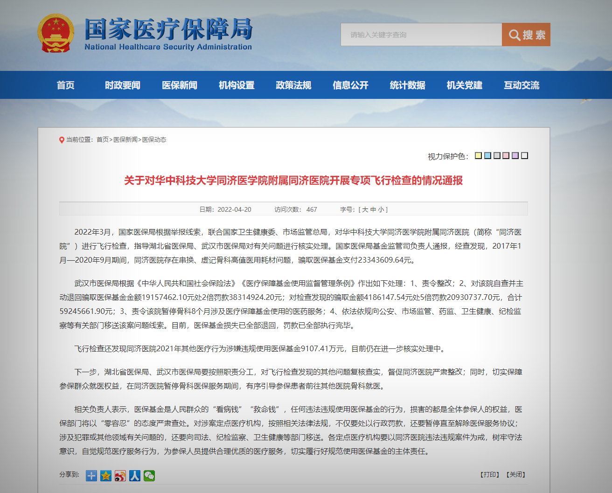This screenshot has height=493, width=612.
Task: Share to Sina Weibo
Action: (x=120, y=475)
